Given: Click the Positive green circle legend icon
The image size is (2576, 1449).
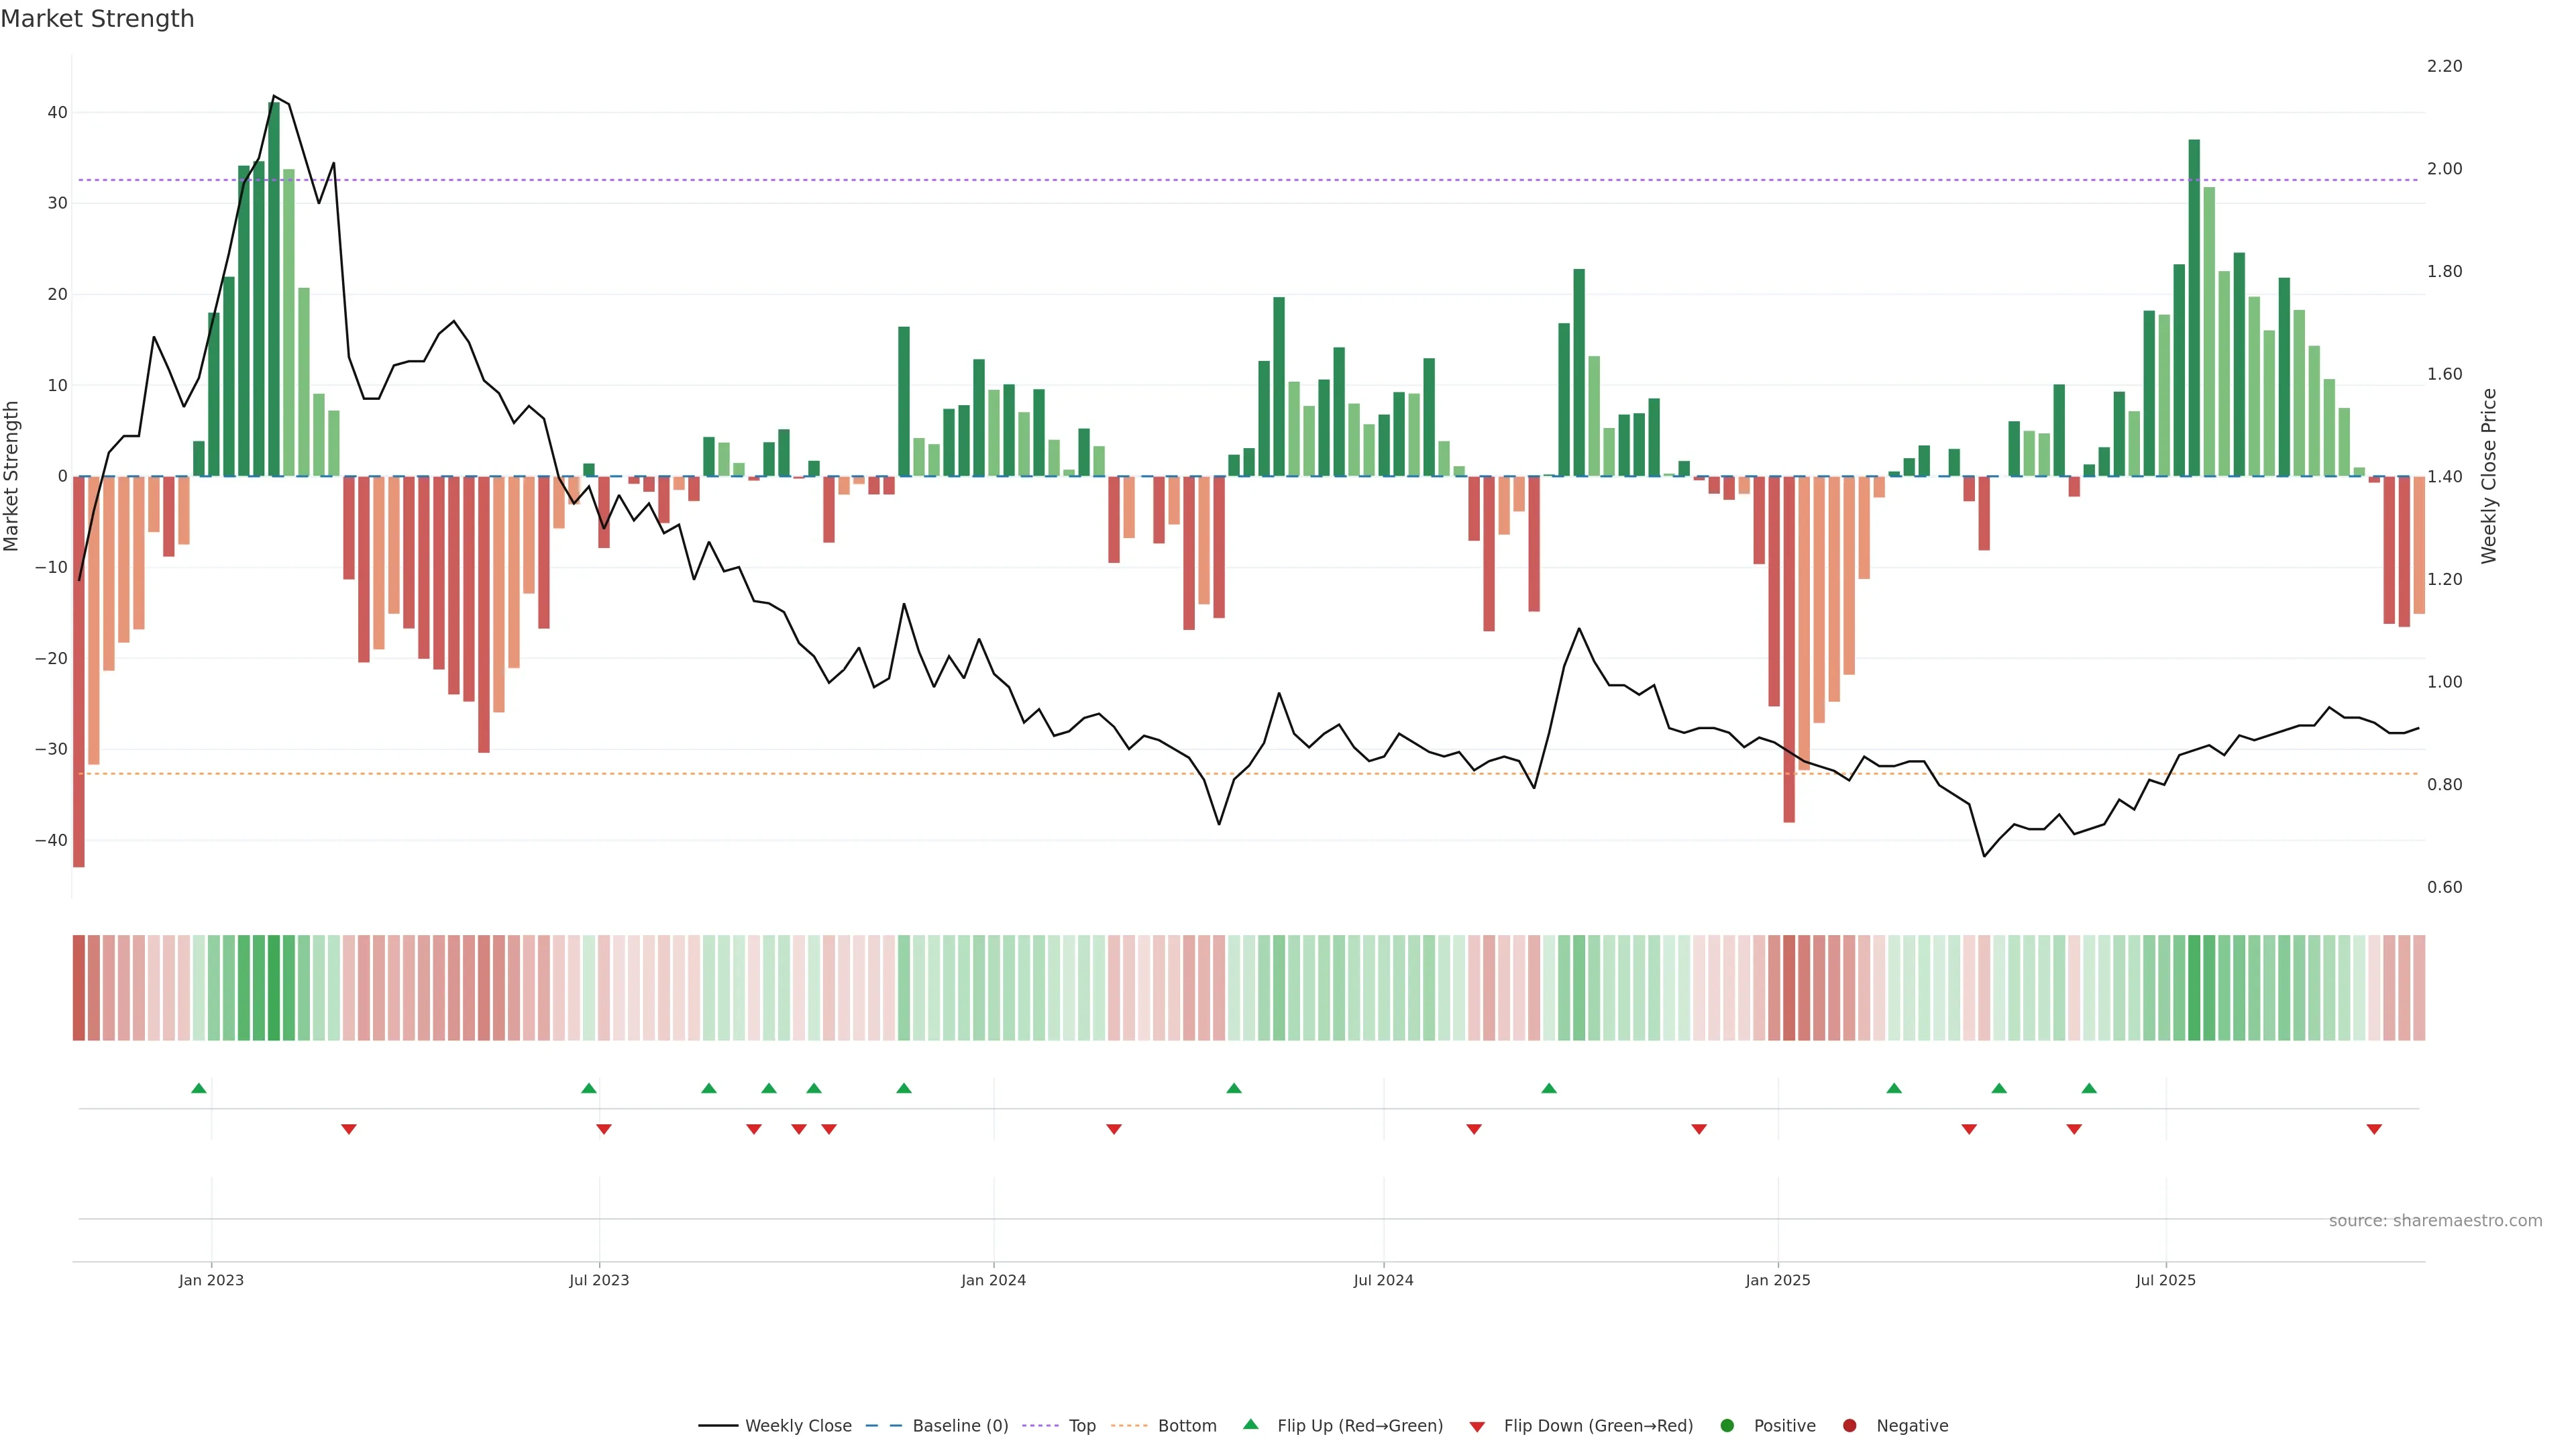Looking at the screenshot, I should click(x=1727, y=1426).
